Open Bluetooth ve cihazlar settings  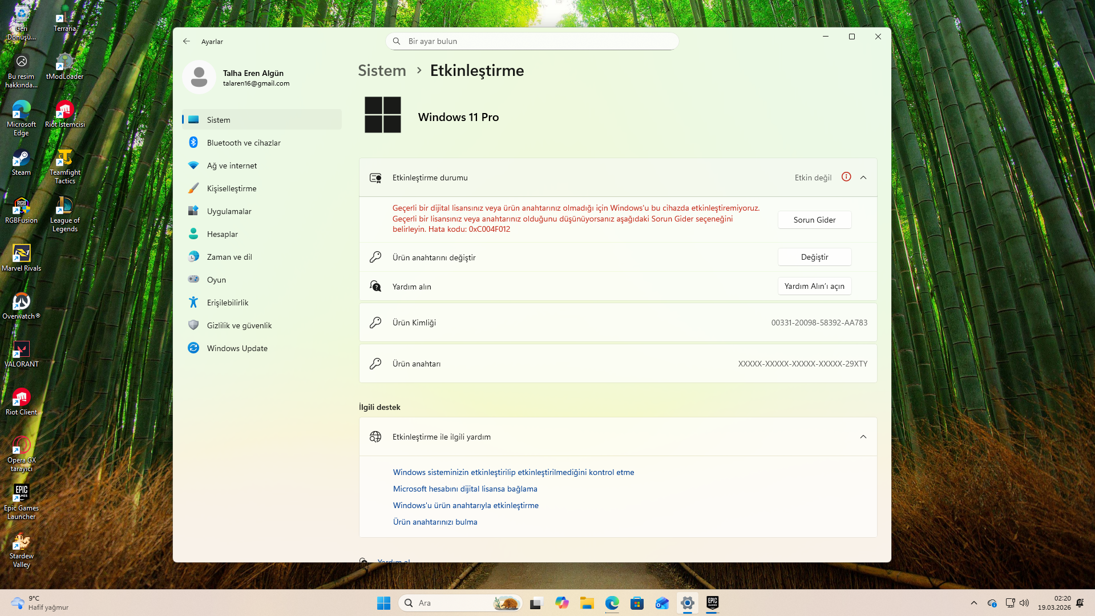(x=262, y=143)
